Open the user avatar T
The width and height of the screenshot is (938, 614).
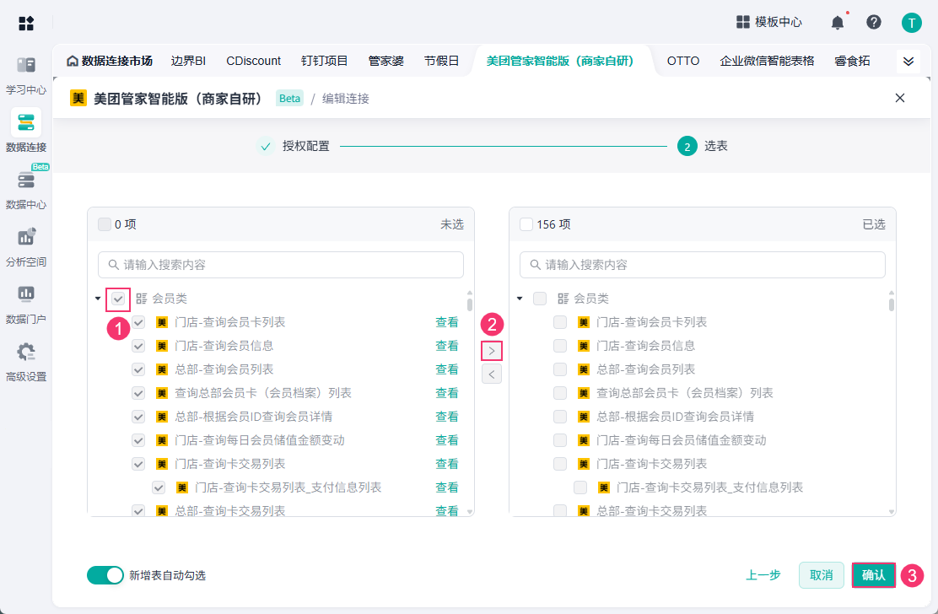click(912, 23)
